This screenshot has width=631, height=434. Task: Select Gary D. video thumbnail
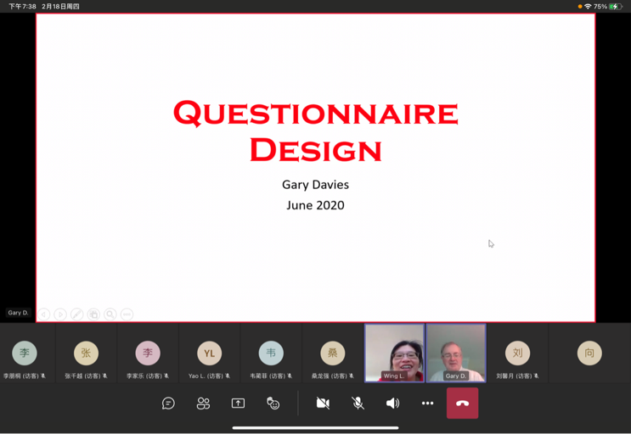click(x=456, y=353)
